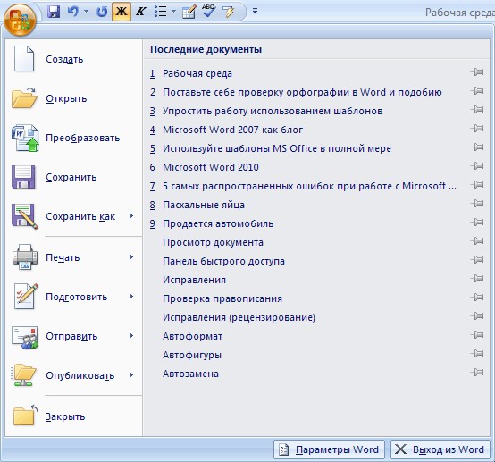
Task: Click the ABC spelling check icon
Action: pos(208,12)
